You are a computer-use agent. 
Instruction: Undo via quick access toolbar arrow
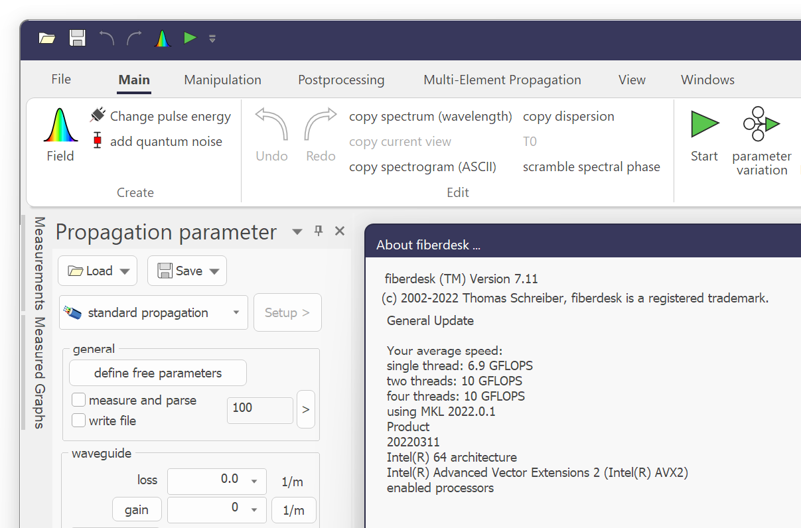(x=106, y=38)
